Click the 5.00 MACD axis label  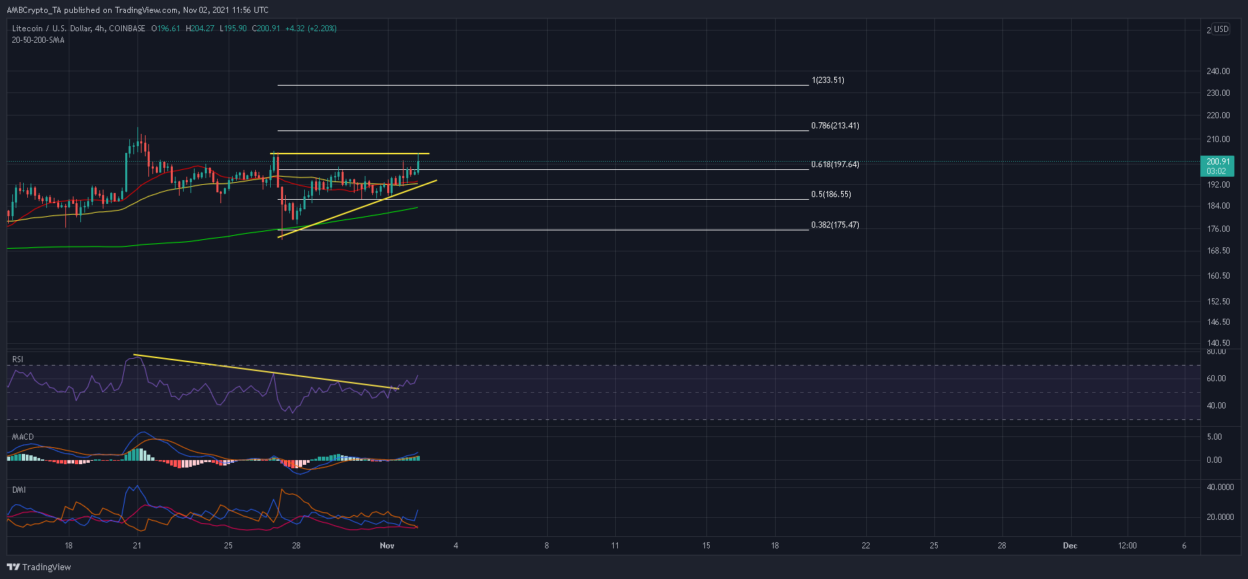[1214, 437]
